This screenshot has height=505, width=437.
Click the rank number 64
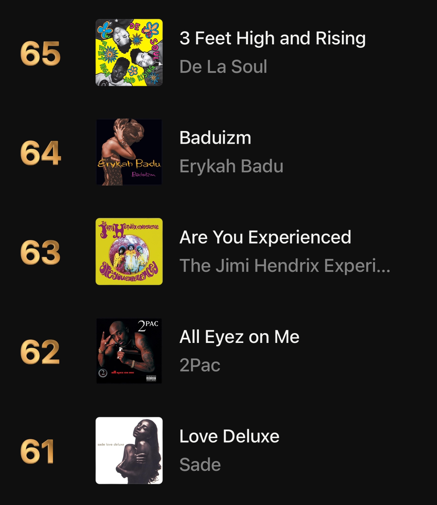point(40,153)
